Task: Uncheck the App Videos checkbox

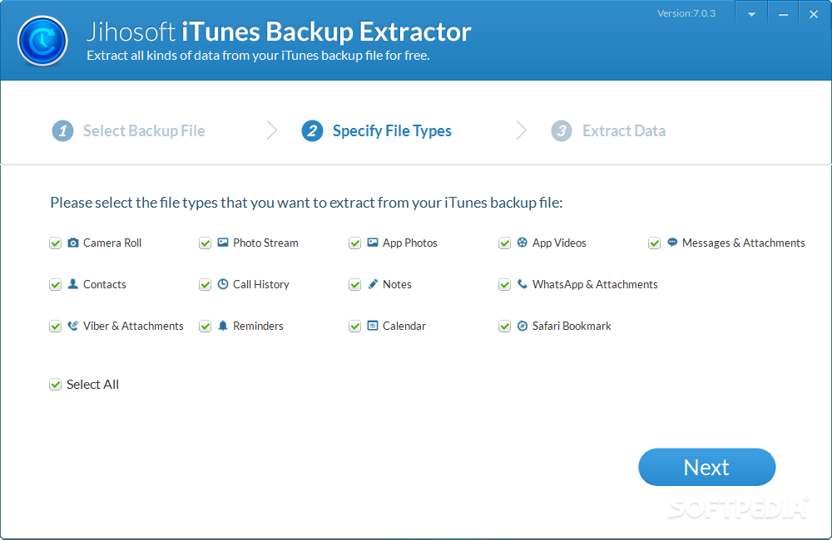Action: click(505, 243)
